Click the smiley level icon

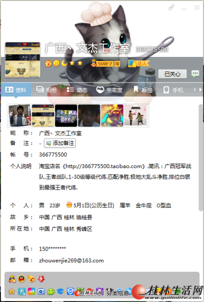pos(56,63)
